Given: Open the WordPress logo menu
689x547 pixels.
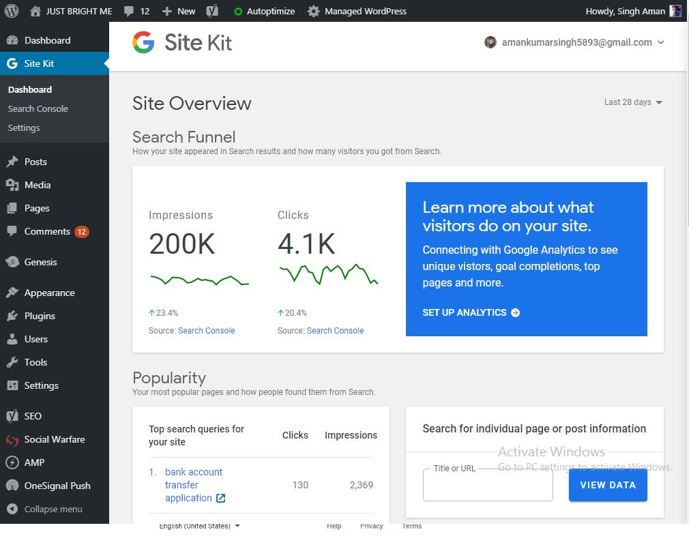Looking at the screenshot, I should [12, 10].
